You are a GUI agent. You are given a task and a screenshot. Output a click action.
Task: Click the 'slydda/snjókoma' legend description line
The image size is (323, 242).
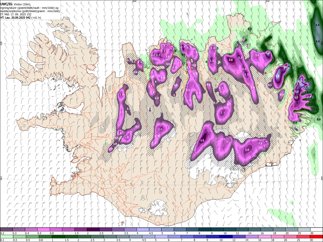30,11
